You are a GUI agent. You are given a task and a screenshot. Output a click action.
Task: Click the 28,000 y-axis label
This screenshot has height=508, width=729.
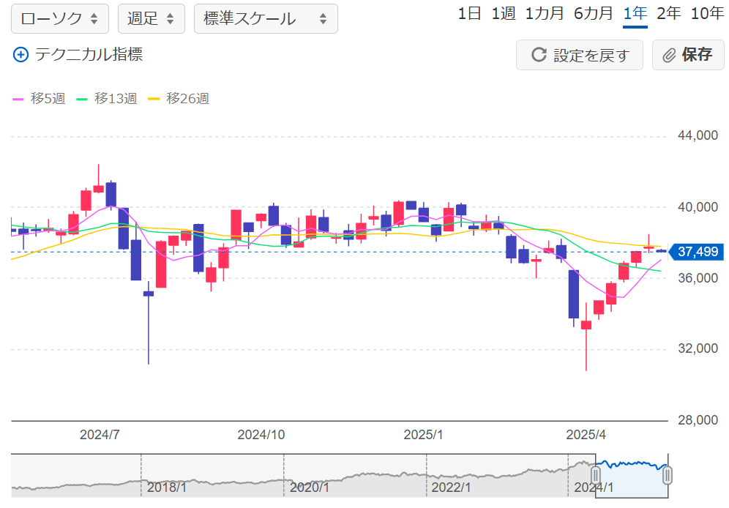pos(698,421)
